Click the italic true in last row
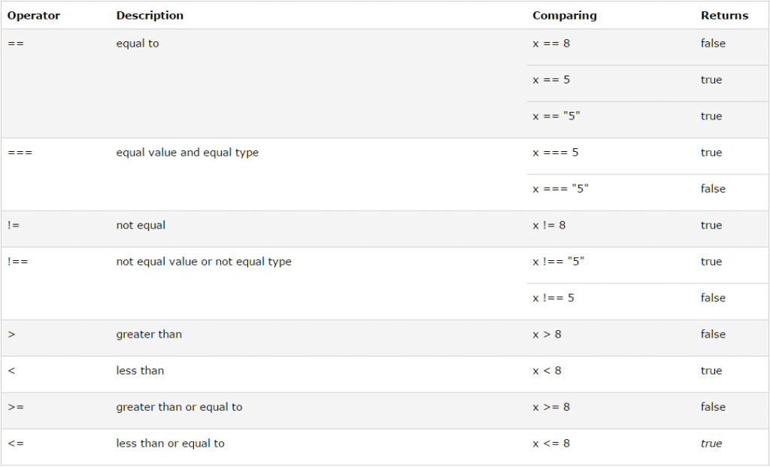 pos(711,444)
